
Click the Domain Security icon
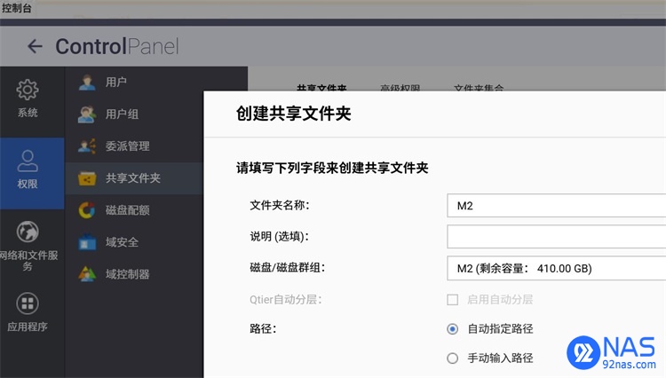click(87, 242)
